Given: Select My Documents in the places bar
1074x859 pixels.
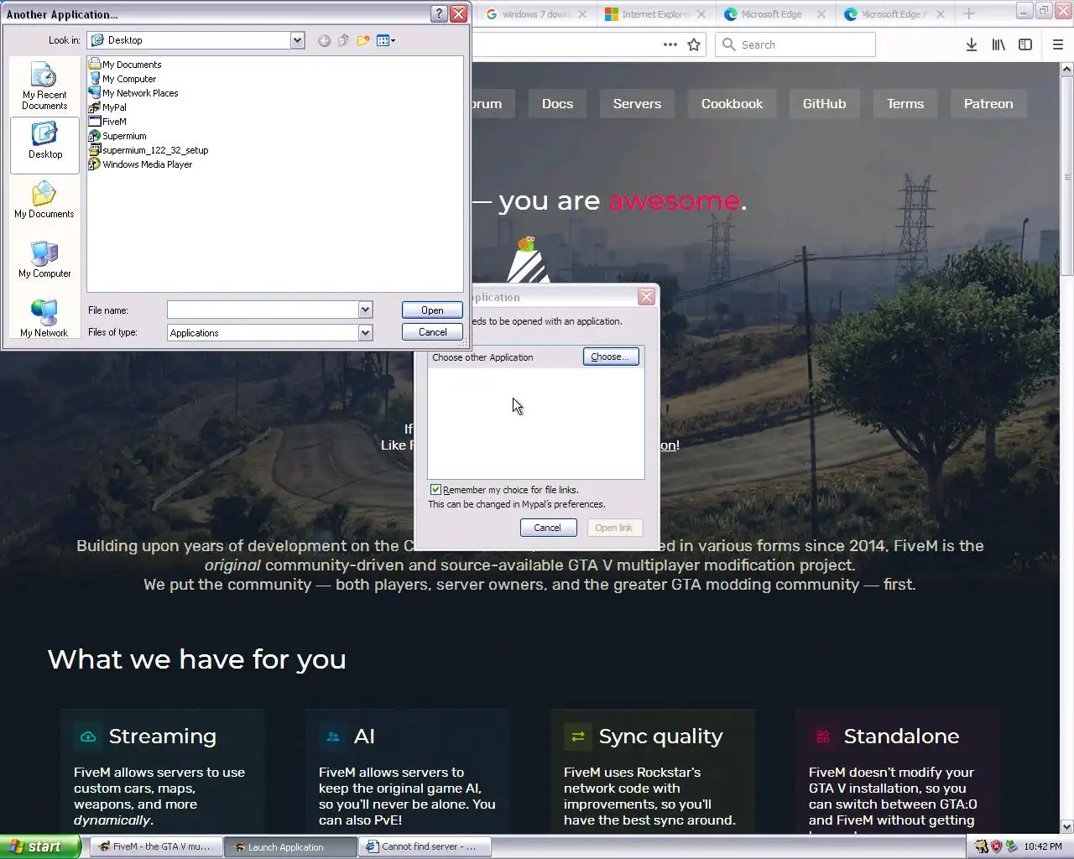Looking at the screenshot, I should 44,200.
